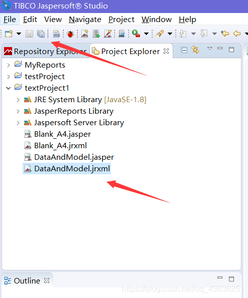Screen dimensions: 248x298
Task: Open the Project Explorer View Menu triangle
Action: 210,48
